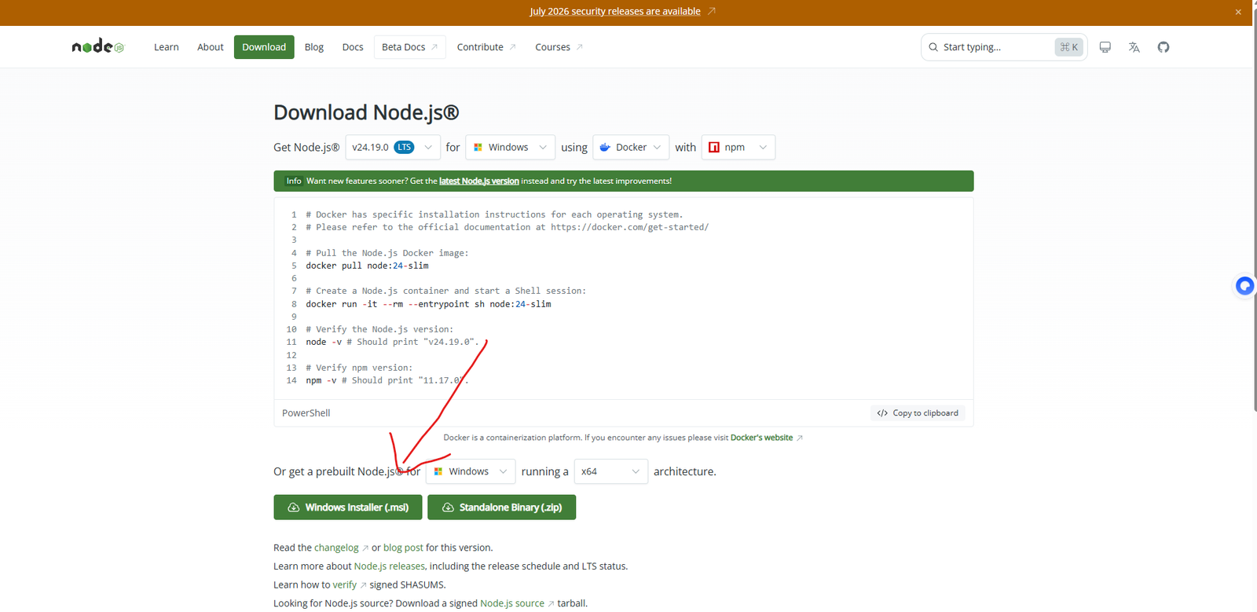Click the 'docker run -it --rm' code line
The height and width of the screenshot is (612, 1257).
428,304
